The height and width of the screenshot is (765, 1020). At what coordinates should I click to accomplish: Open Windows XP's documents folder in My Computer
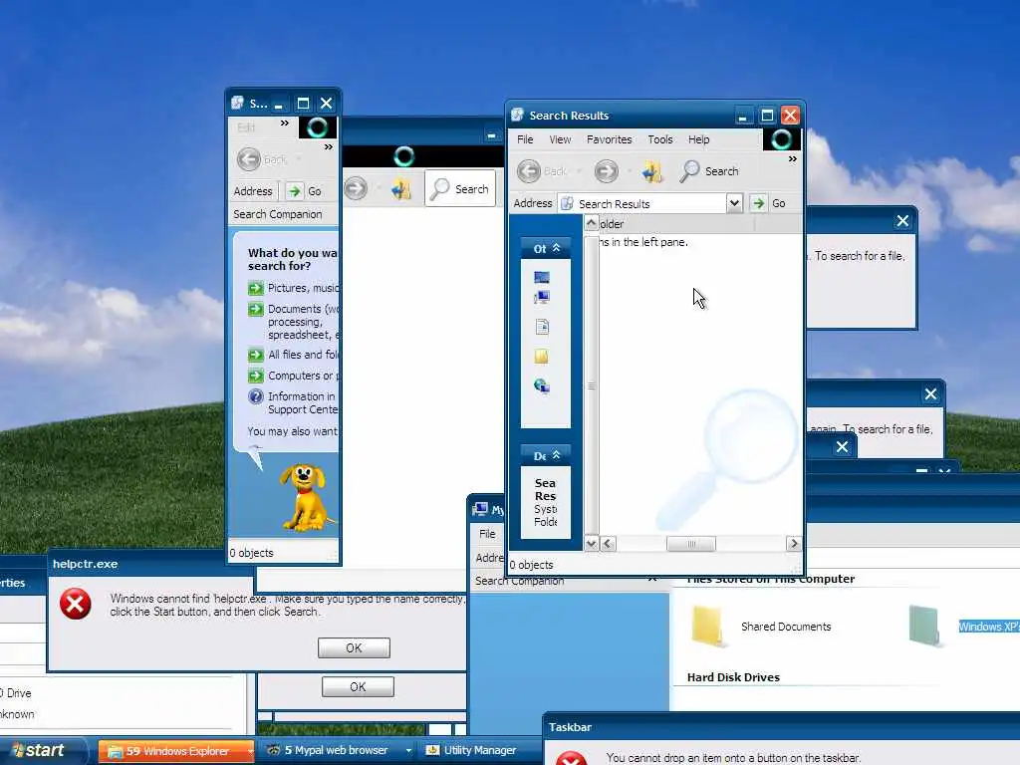click(x=923, y=626)
